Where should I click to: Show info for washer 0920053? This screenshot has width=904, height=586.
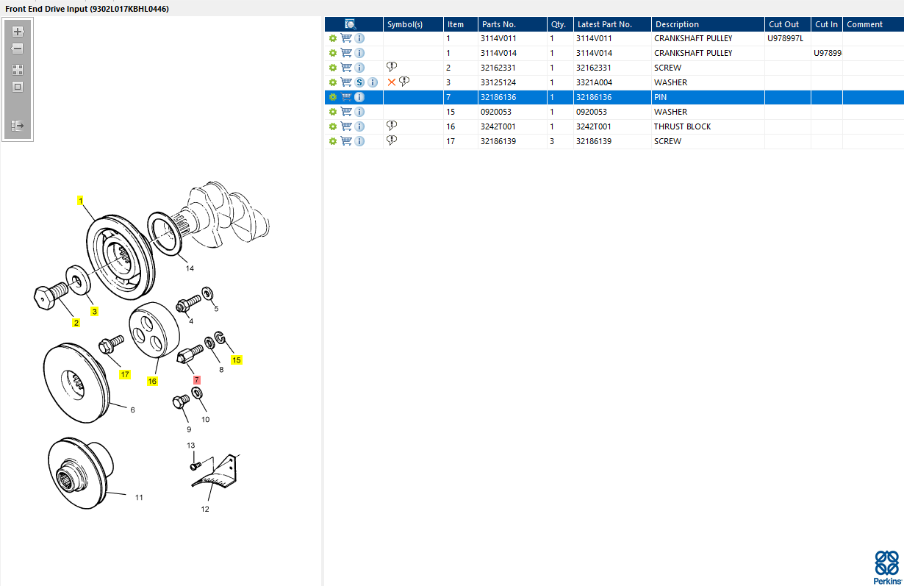[x=359, y=112]
